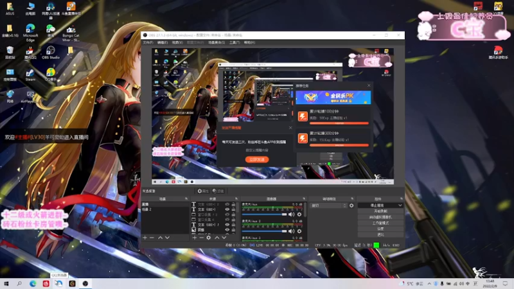
Task: Pop out the 场景 dock panel icon
Action: 186,199
